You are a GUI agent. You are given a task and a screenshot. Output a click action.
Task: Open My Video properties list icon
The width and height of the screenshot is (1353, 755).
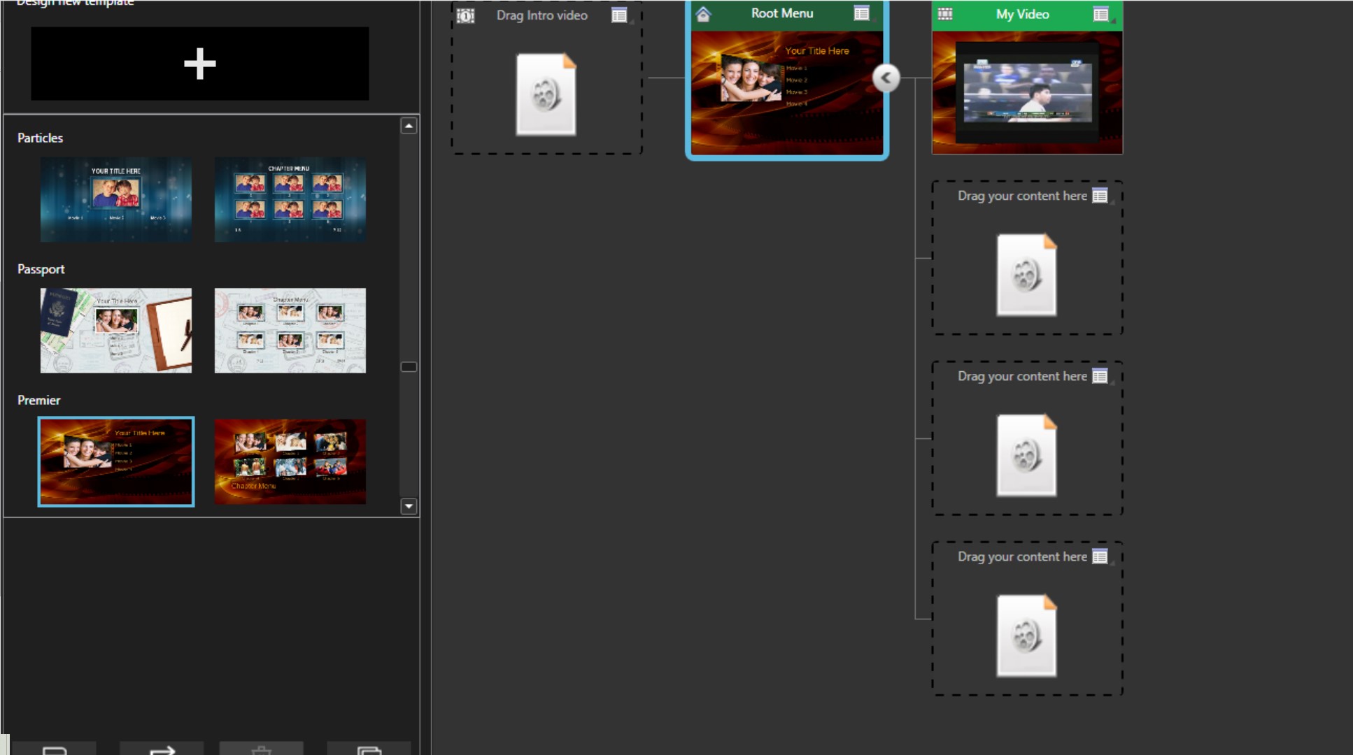point(1100,14)
